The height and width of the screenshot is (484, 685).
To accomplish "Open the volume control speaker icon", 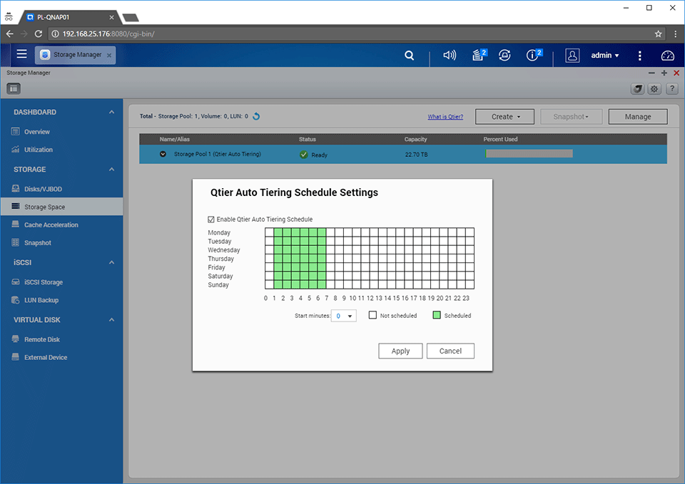I will pos(450,55).
